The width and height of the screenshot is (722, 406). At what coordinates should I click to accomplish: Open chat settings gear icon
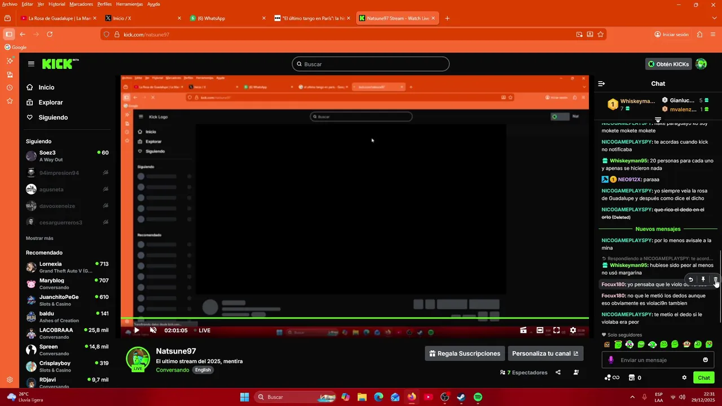point(684,378)
